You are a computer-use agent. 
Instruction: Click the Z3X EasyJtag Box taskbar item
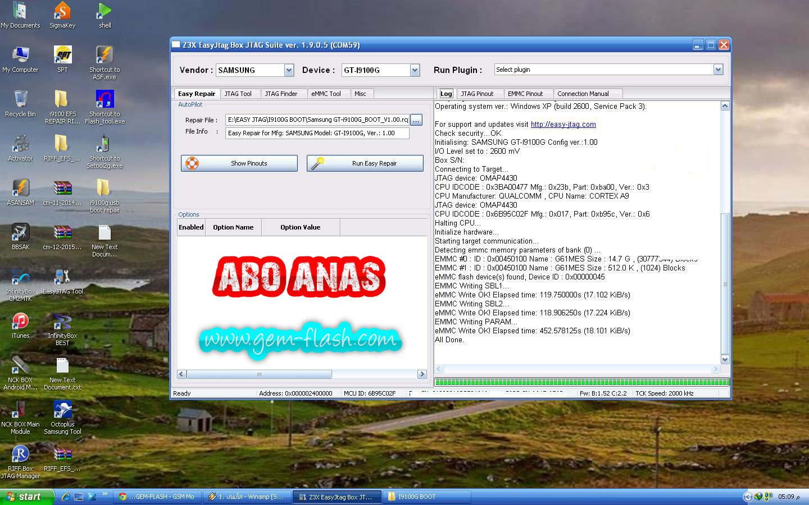[337, 497]
